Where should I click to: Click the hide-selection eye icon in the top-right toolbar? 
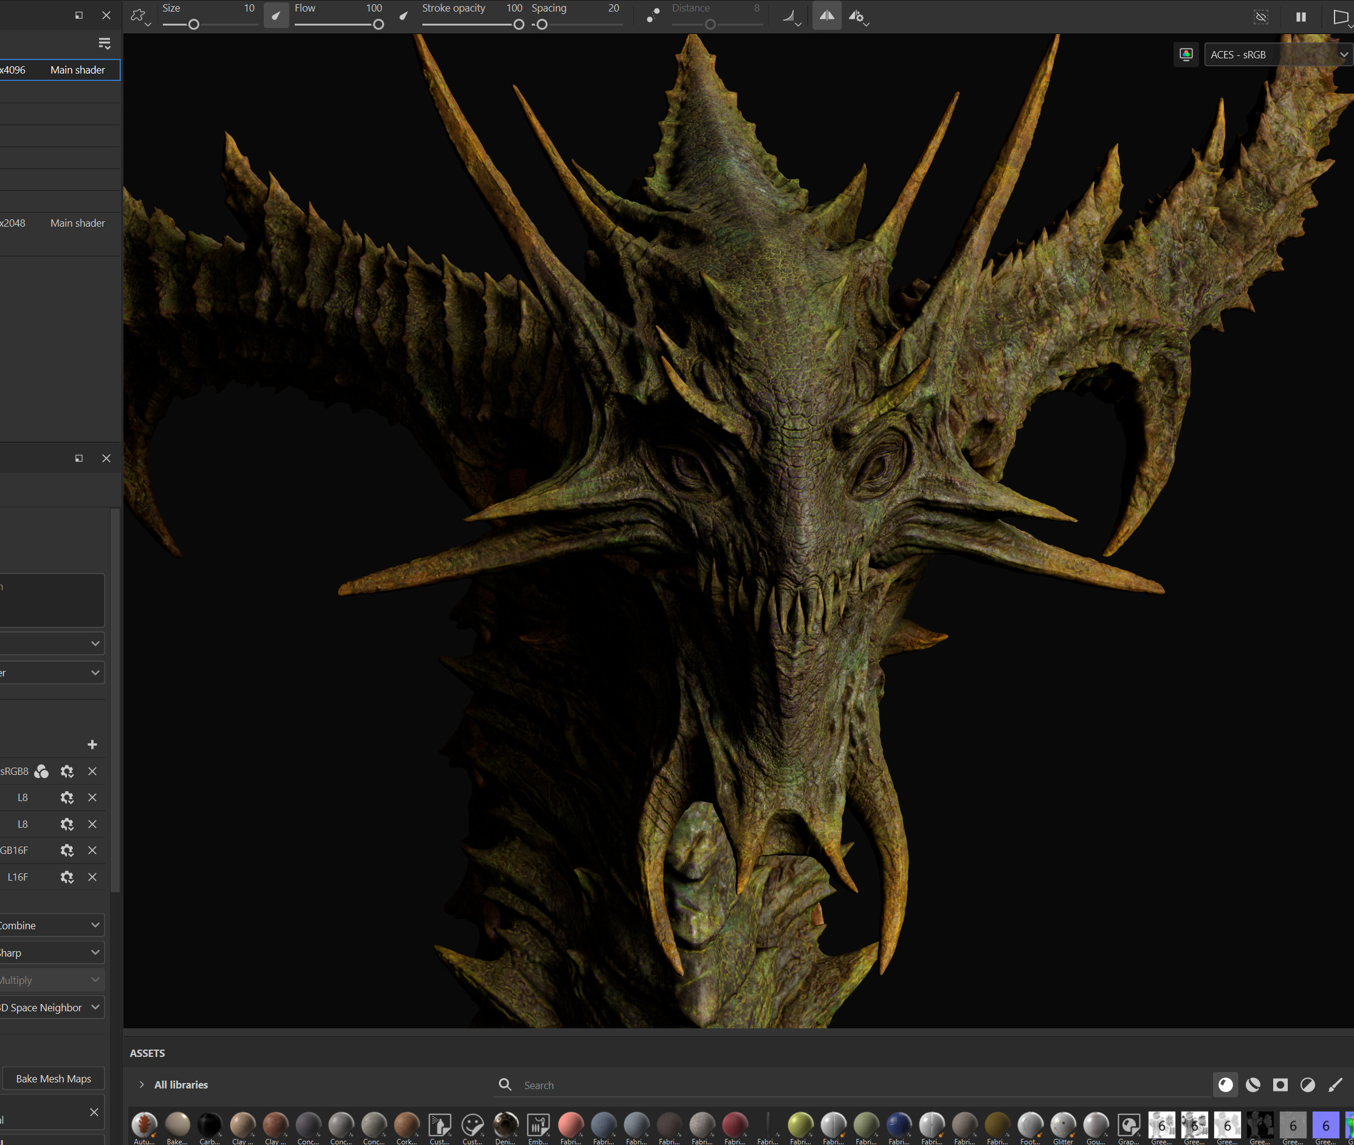coord(1260,17)
